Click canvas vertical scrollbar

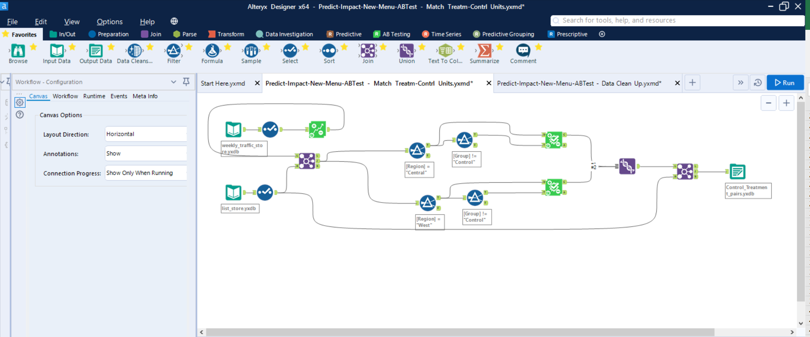(x=800, y=202)
